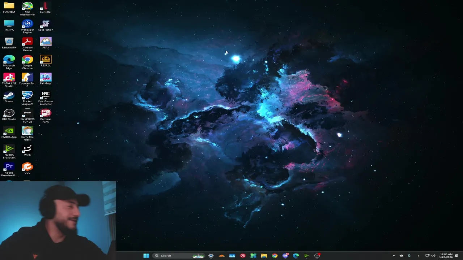Viewport: 463px width, 260px height.
Task: Open the network status tray icon
Action: (x=427, y=256)
